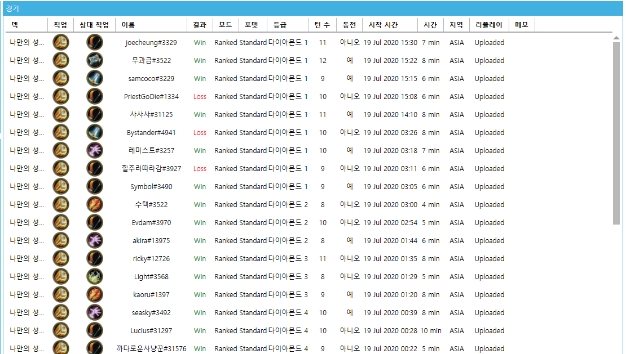Screen dimensions: 626x354
Task: Sort by 동전 column header
Action: tap(349, 25)
